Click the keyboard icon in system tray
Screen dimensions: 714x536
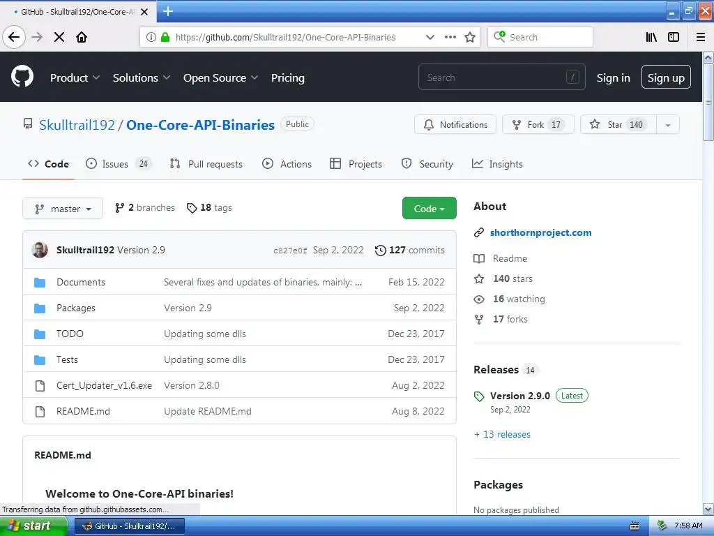pos(635,526)
